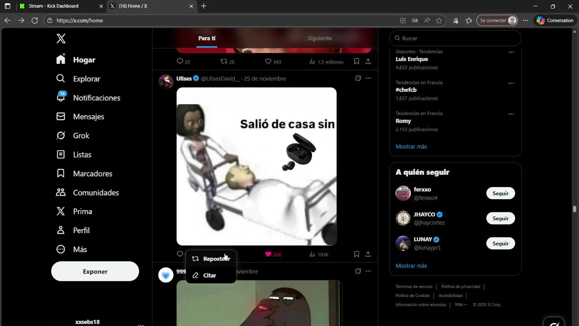Open more options on 999 post
This screenshot has width=579, height=326.
pos(368,271)
